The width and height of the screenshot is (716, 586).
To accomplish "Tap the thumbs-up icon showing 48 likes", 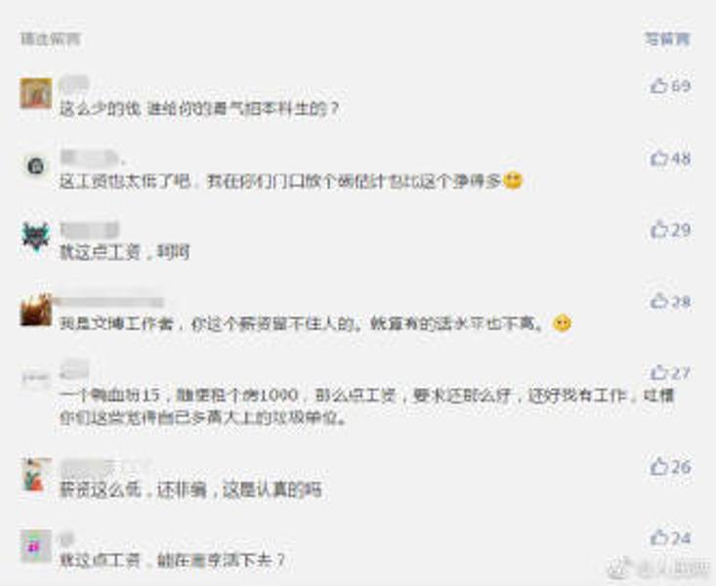I will 658,158.
